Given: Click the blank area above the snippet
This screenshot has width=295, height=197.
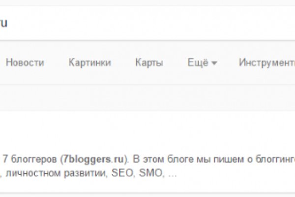Looking at the screenshot, I should click(x=147, y=131).
